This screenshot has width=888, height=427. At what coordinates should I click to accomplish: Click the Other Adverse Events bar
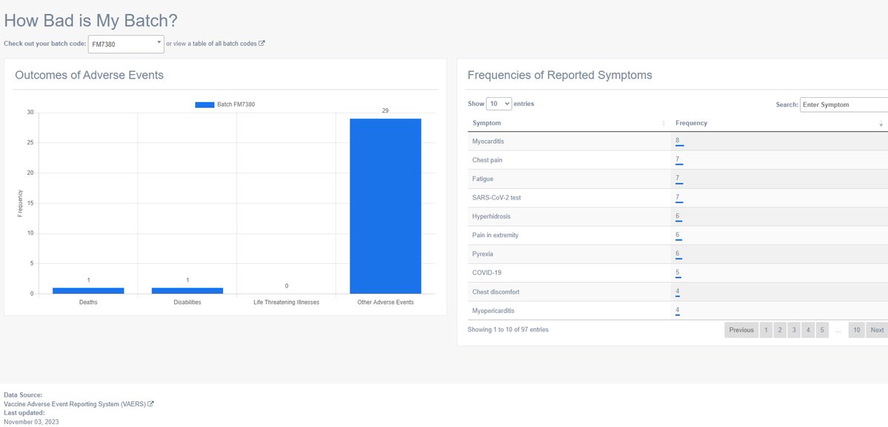click(385, 206)
